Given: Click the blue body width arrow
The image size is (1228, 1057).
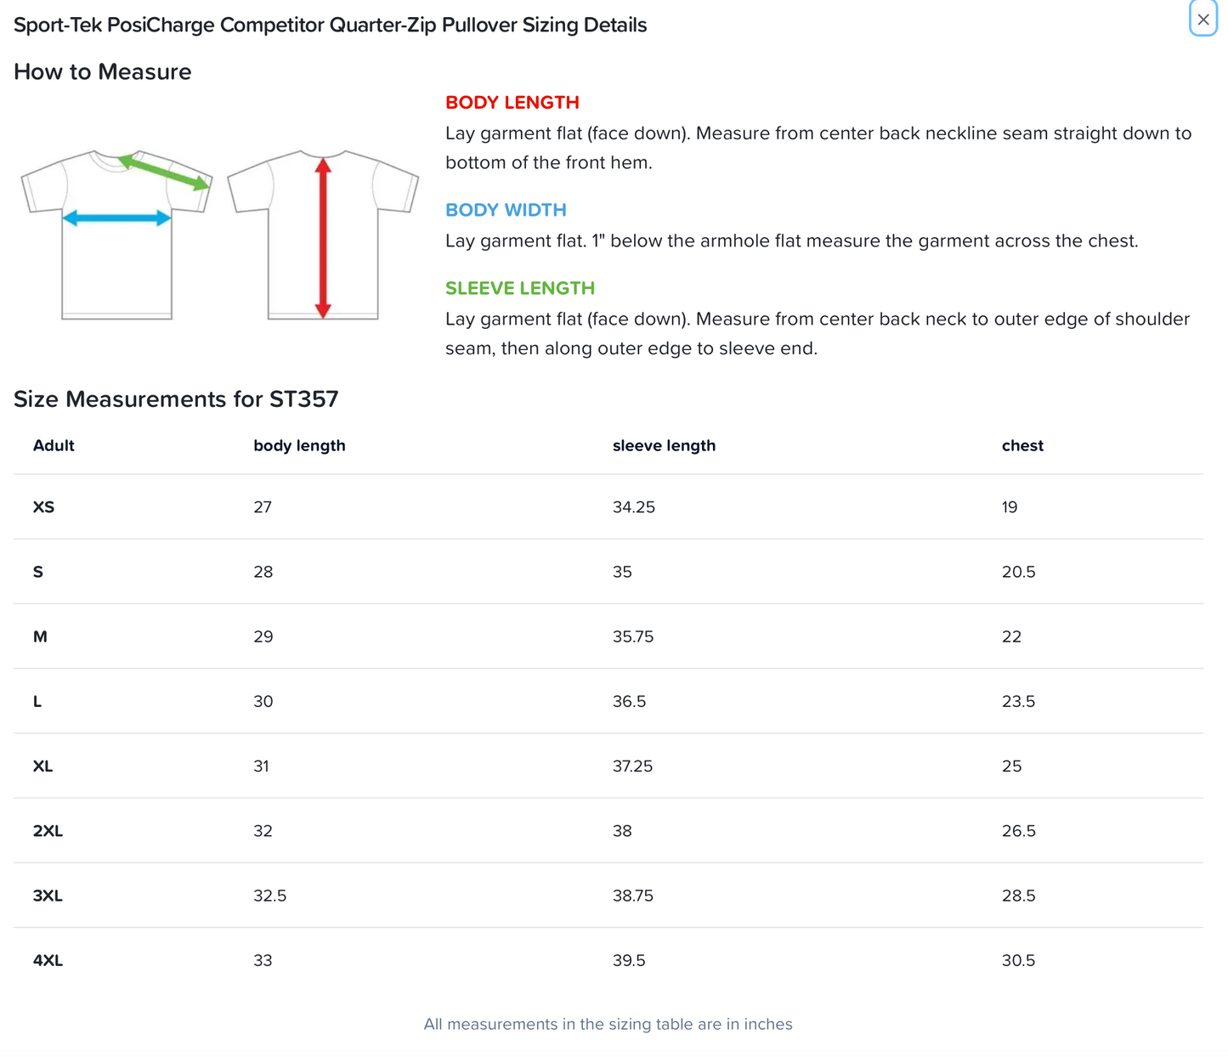Looking at the screenshot, I should pos(117,218).
